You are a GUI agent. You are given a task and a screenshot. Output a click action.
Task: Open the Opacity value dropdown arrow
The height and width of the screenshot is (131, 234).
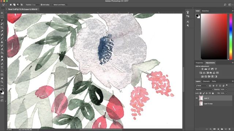(x=226, y=90)
